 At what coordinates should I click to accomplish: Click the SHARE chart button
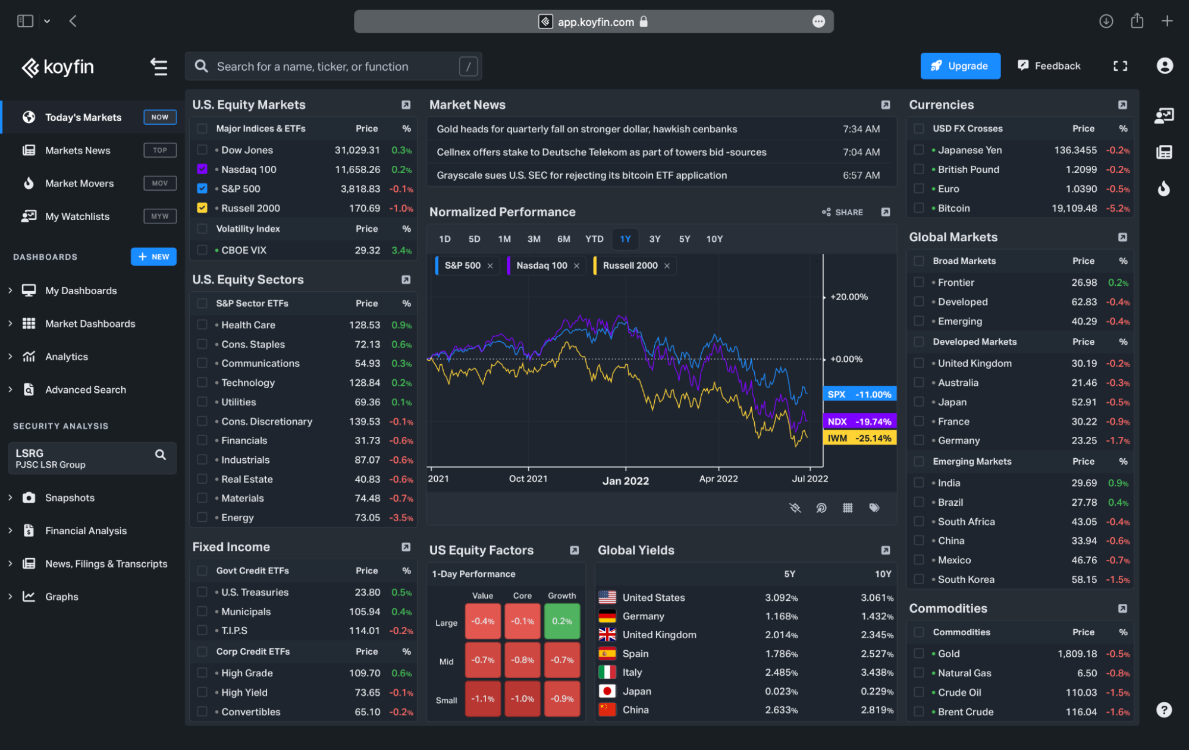point(842,212)
